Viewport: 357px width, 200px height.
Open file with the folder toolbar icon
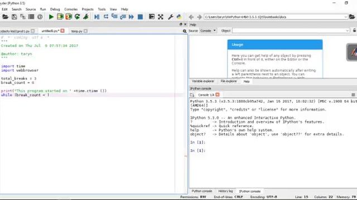5,17
